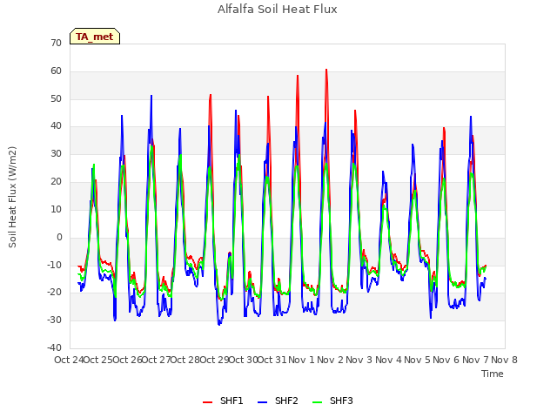557x418 pixels.
Task: Click the 20 y-axis tick label
Action: (56, 182)
